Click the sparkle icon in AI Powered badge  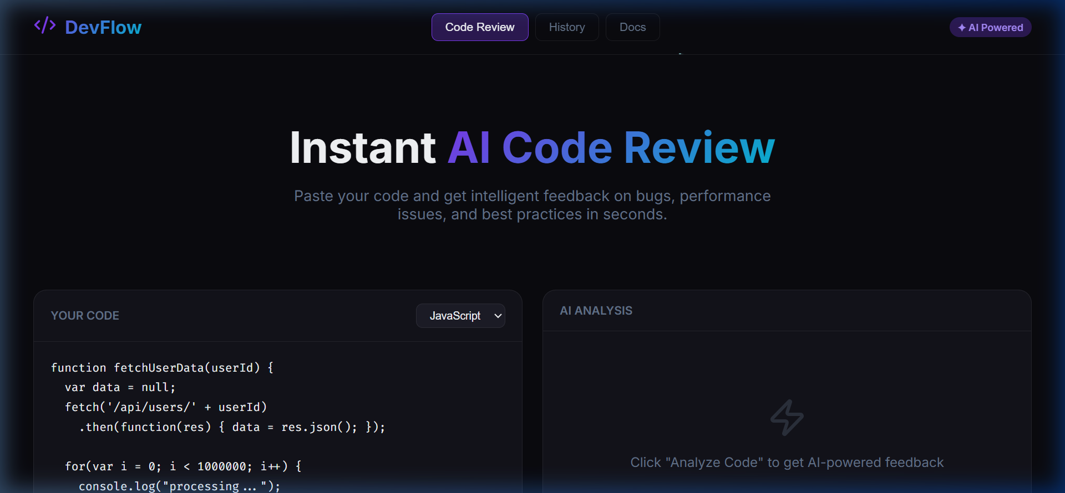[x=961, y=28]
